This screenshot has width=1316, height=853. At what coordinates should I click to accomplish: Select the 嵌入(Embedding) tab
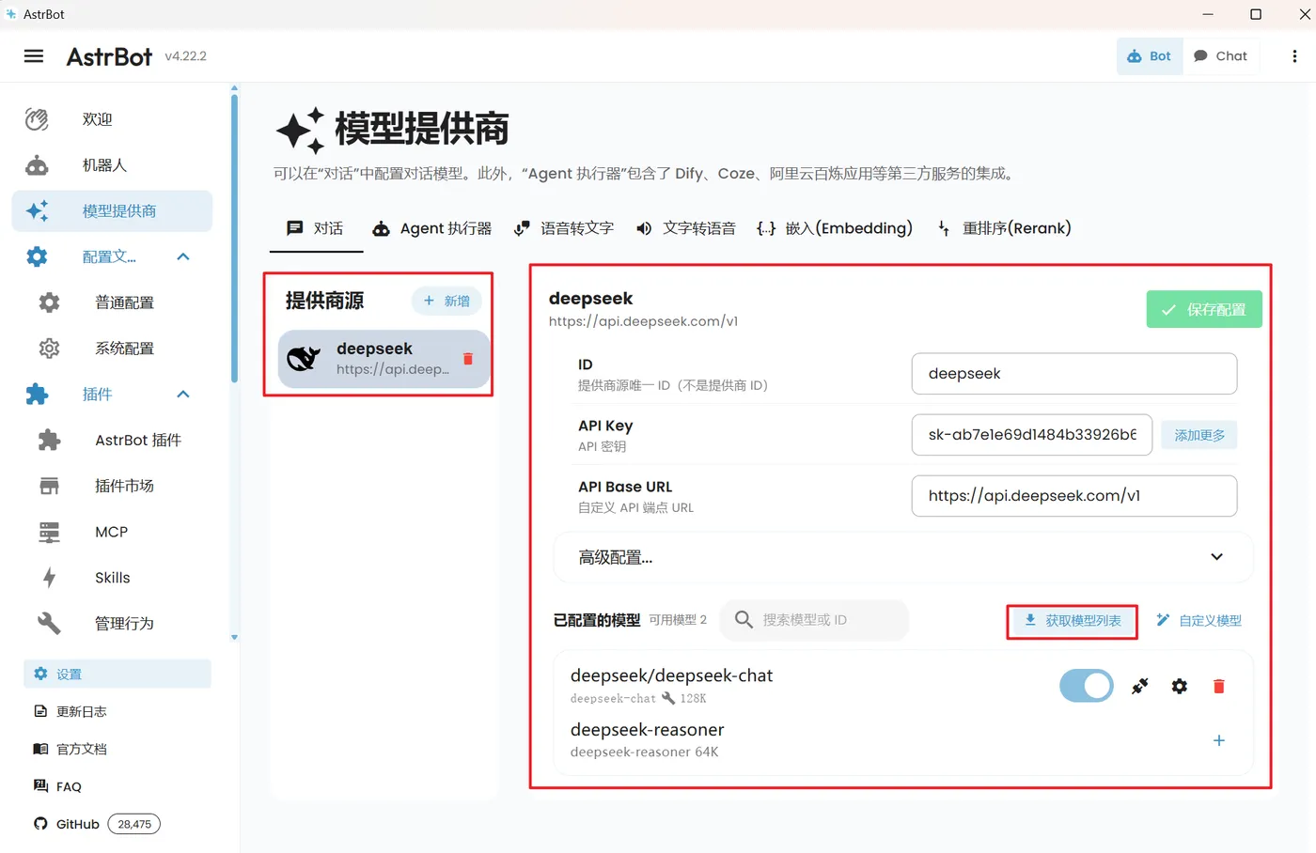pos(835,228)
